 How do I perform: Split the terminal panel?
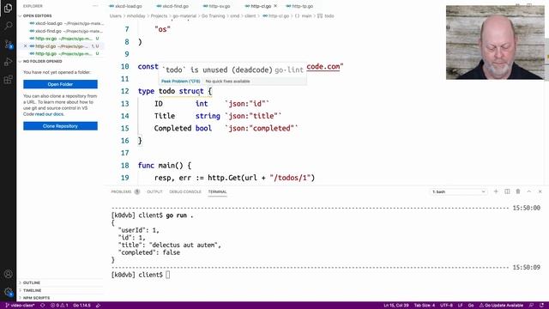[507, 191]
